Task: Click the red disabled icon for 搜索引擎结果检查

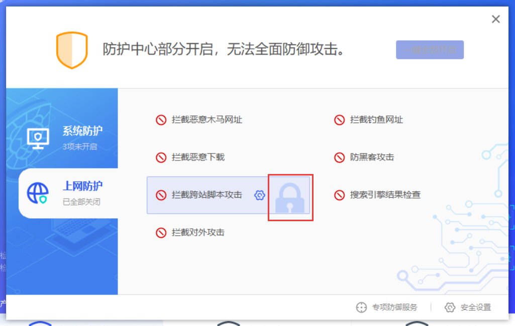Action: click(x=339, y=195)
